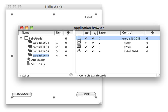Select the Label Field control name
This screenshot has height=112, width=168.
coord(131,51)
